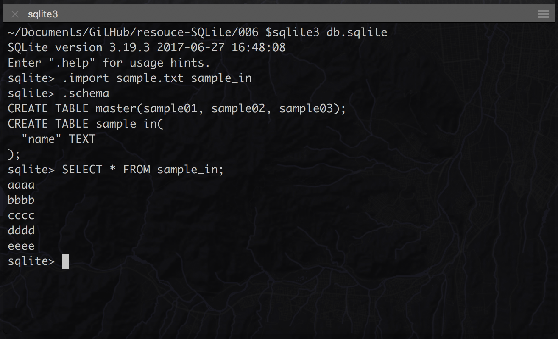Click the 'cccc' result row
This screenshot has height=339, width=558.
pyautogui.click(x=21, y=215)
